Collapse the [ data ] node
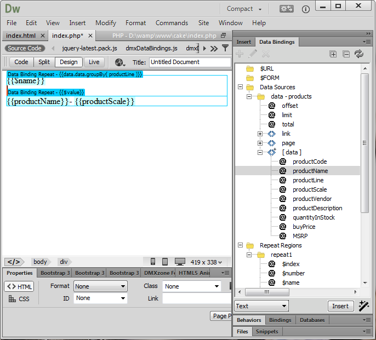The width and height of the screenshot is (376, 340). tap(260, 152)
